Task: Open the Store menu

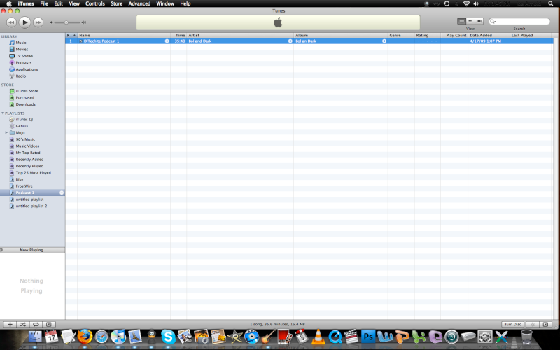Action: point(116,3)
